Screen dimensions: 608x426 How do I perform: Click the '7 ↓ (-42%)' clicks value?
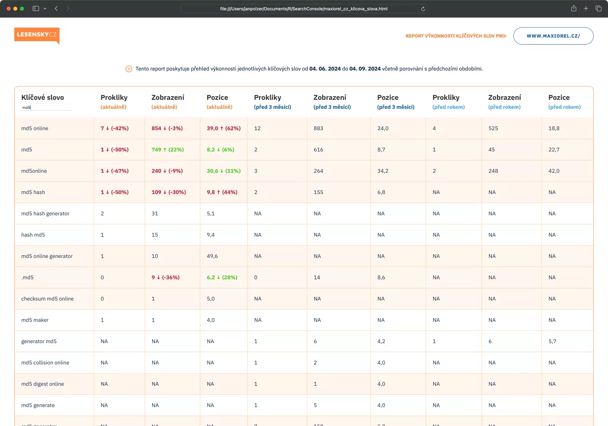click(x=115, y=128)
